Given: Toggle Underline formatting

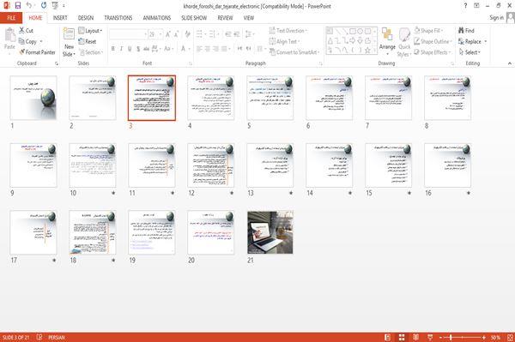Looking at the screenshot, I should pyautogui.click(x=130, y=49).
